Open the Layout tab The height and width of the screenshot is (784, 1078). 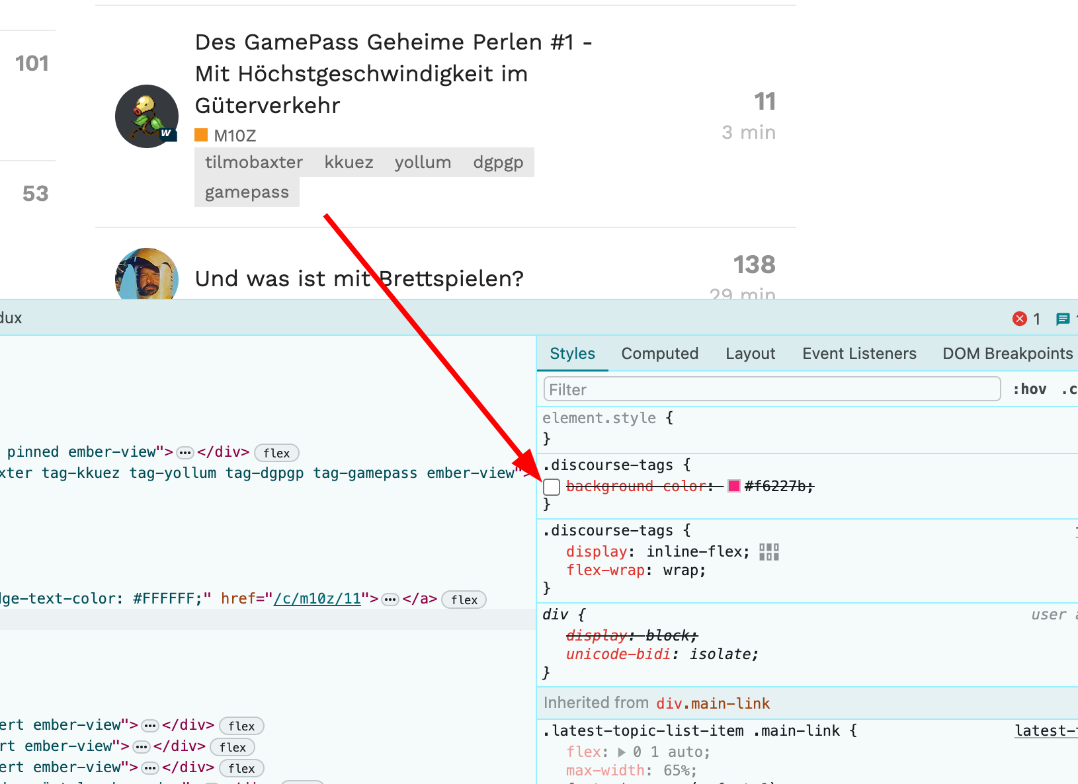(750, 354)
